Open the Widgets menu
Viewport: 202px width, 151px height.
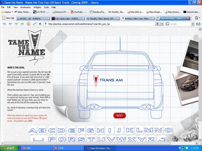coord(37,7)
